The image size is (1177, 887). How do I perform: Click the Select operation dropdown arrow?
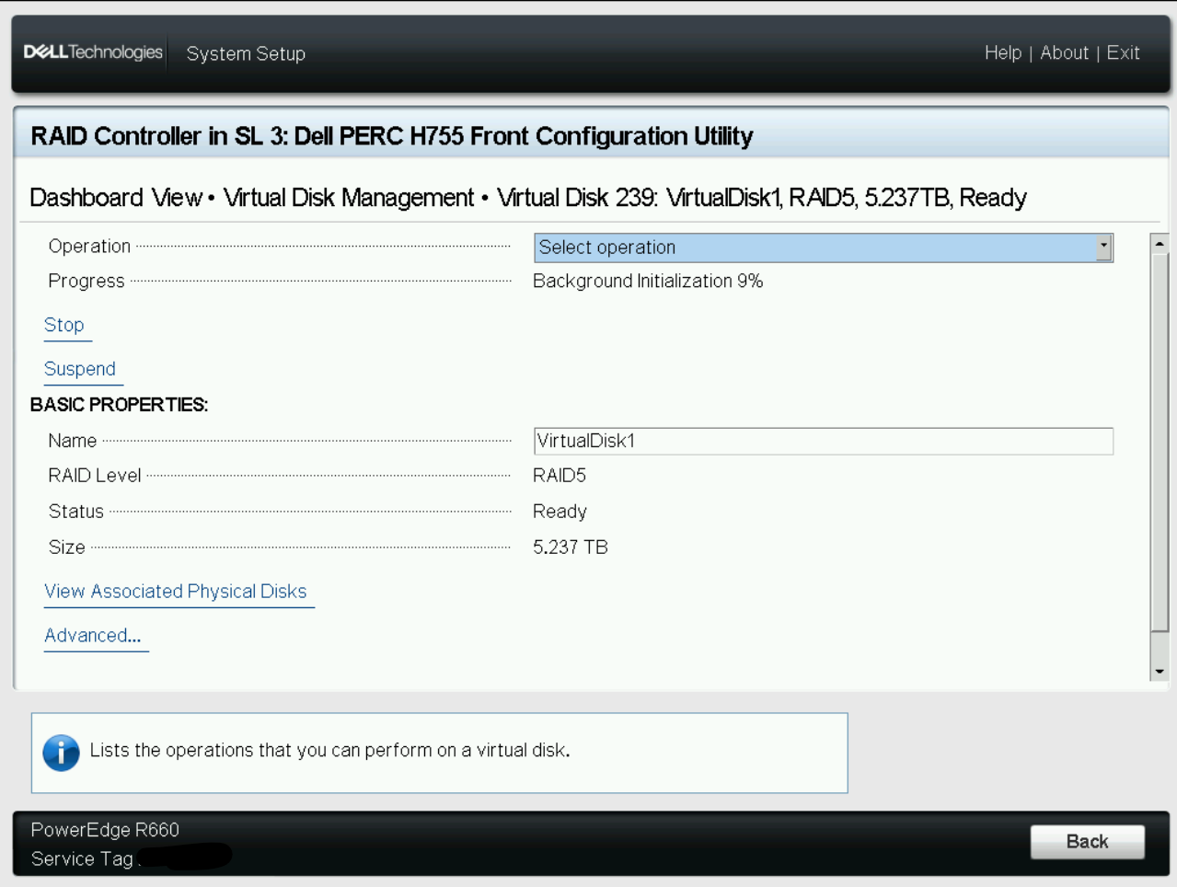click(1103, 248)
